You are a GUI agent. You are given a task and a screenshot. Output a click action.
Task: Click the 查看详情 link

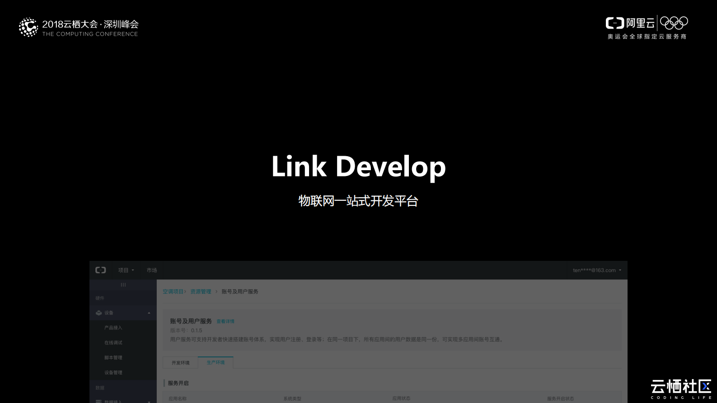[x=225, y=321]
